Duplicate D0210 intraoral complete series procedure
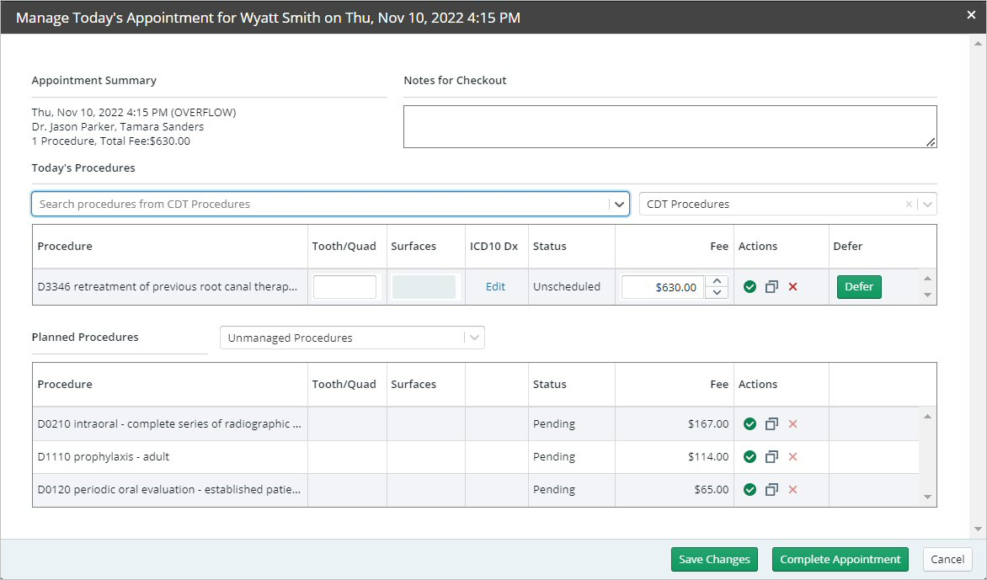Screen dimensions: 987x580 pos(771,424)
